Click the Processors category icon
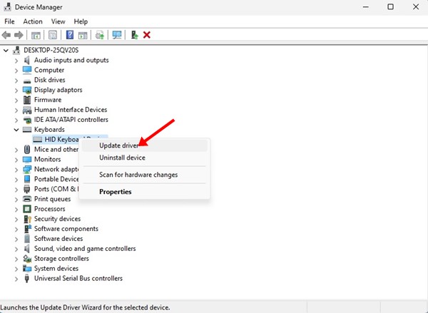Screen dimensions: 428x313 [27, 209]
